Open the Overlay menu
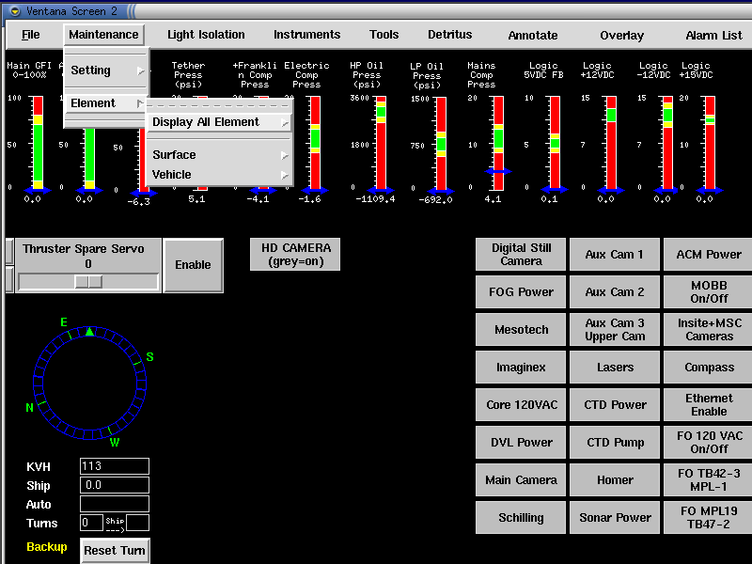The image size is (752, 564). coord(621,36)
